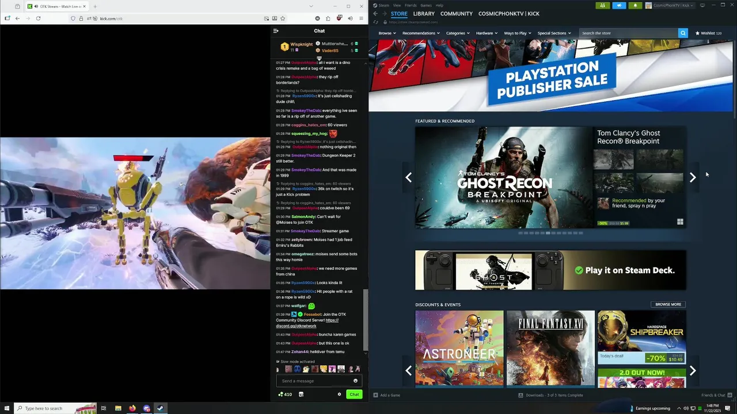Click Add a Game in Steam
Image resolution: width=737 pixels, height=414 pixels.
[x=386, y=395]
